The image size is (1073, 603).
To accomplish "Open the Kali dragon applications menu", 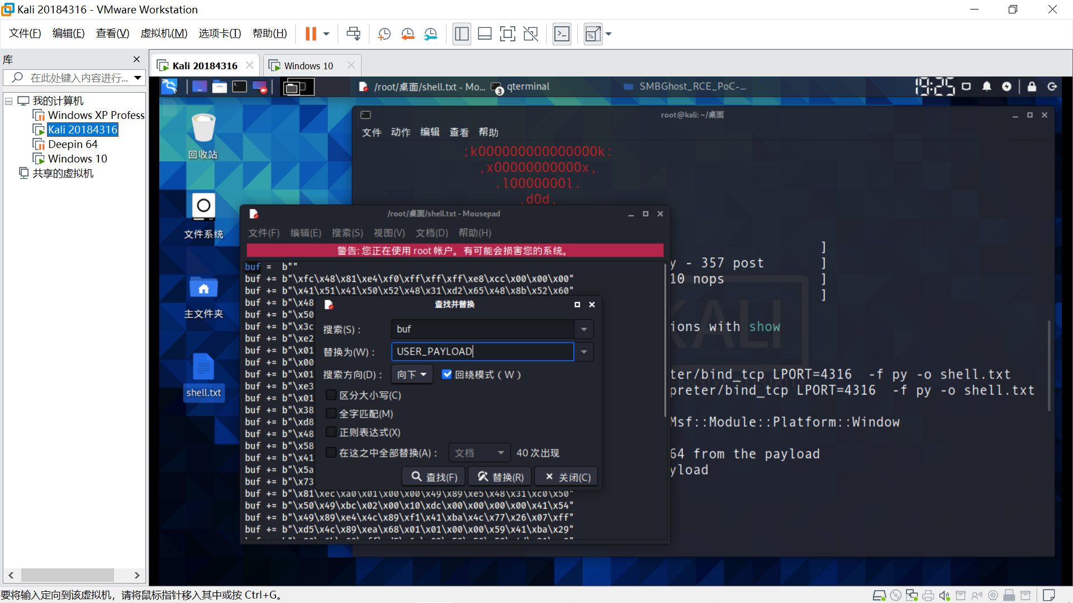I will coord(169,87).
